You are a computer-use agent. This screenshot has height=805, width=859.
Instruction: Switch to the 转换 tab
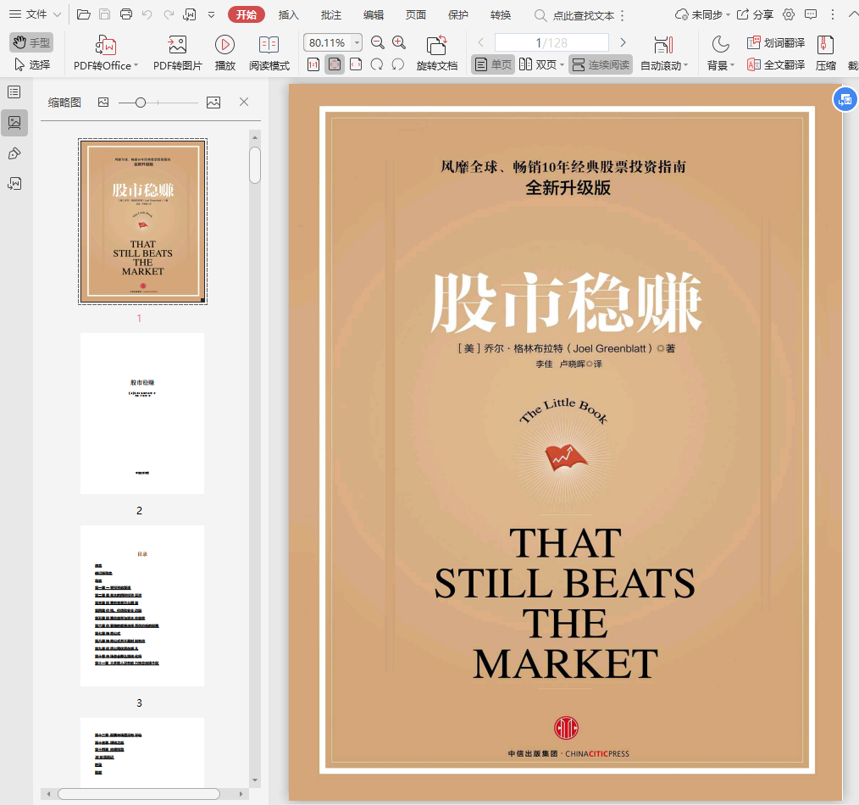click(x=501, y=14)
